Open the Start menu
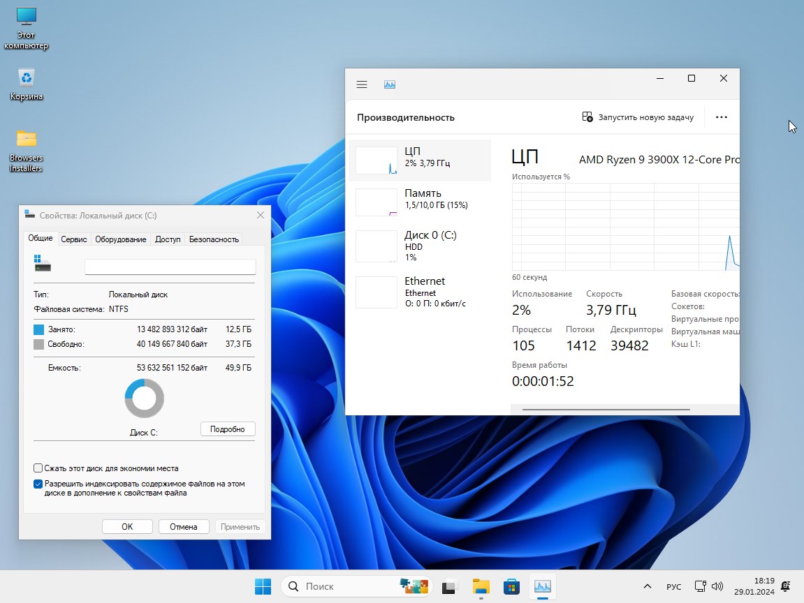This screenshot has width=804, height=603. (263, 586)
